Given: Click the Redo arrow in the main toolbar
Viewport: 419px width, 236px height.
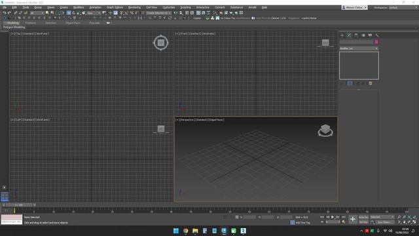Looking at the screenshot, I should 9,12.
